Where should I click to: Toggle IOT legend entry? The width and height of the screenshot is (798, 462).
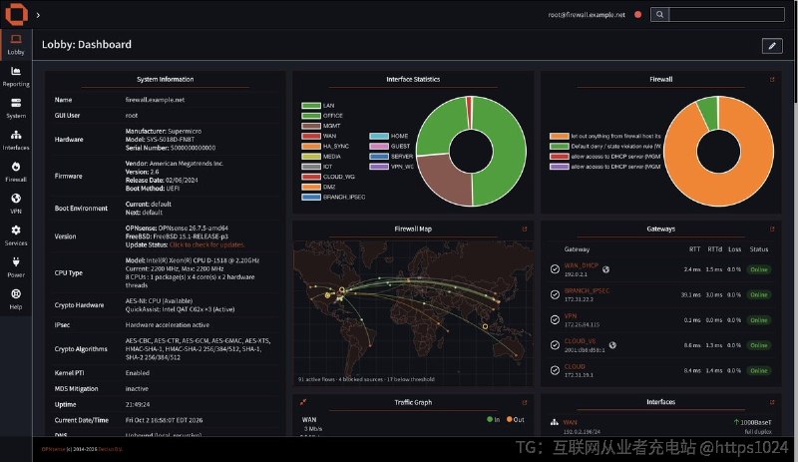click(317, 167)
